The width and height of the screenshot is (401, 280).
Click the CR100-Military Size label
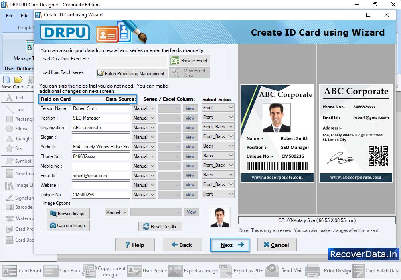(317, 220)
